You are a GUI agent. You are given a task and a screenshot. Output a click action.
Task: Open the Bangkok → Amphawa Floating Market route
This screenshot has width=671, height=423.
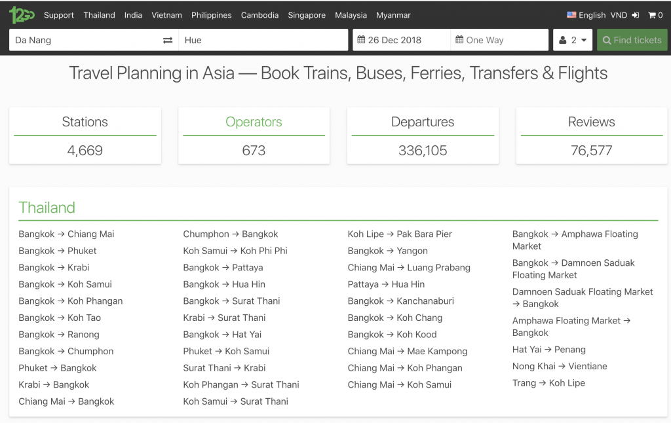click(x=575, y=240)
